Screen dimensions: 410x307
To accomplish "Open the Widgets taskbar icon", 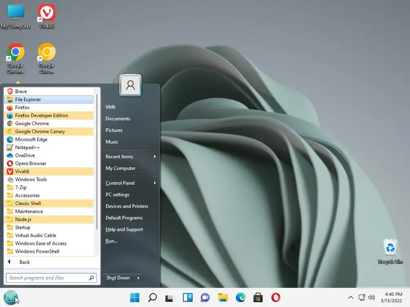I will 187,297.
